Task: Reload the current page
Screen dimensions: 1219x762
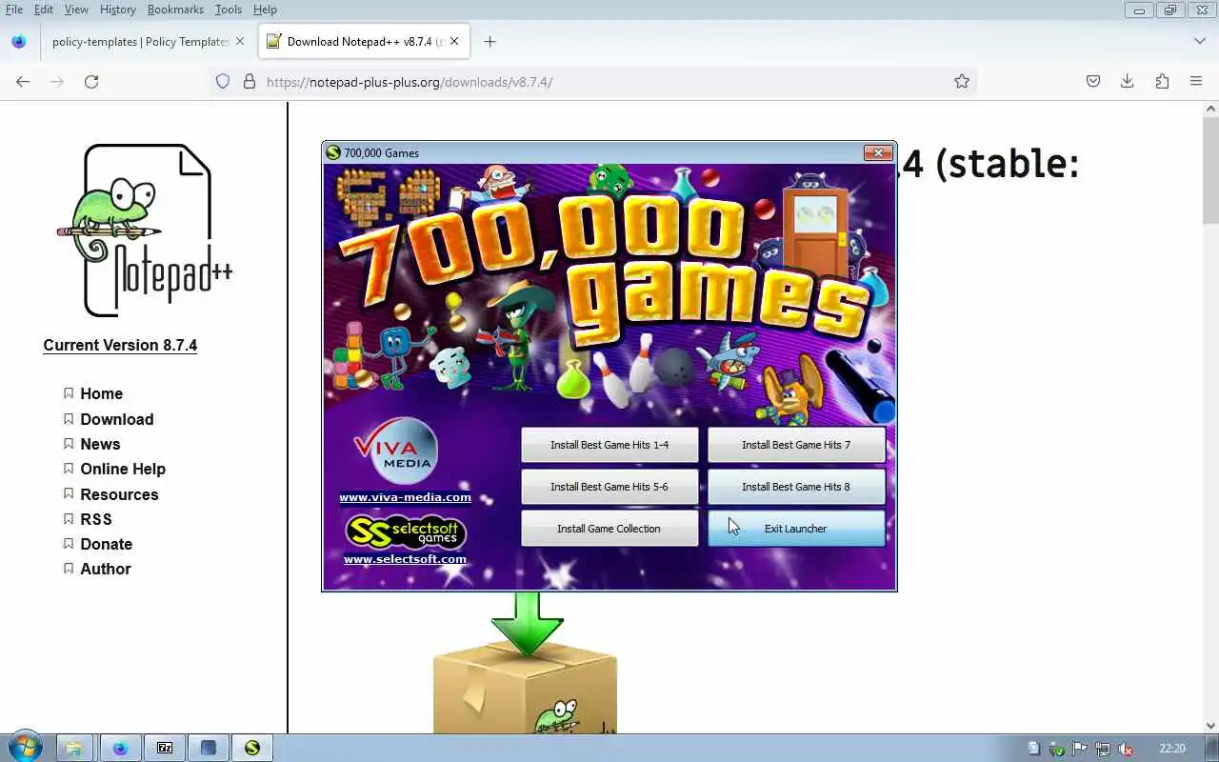Action: pyautogui.click(x=91, y=82)
